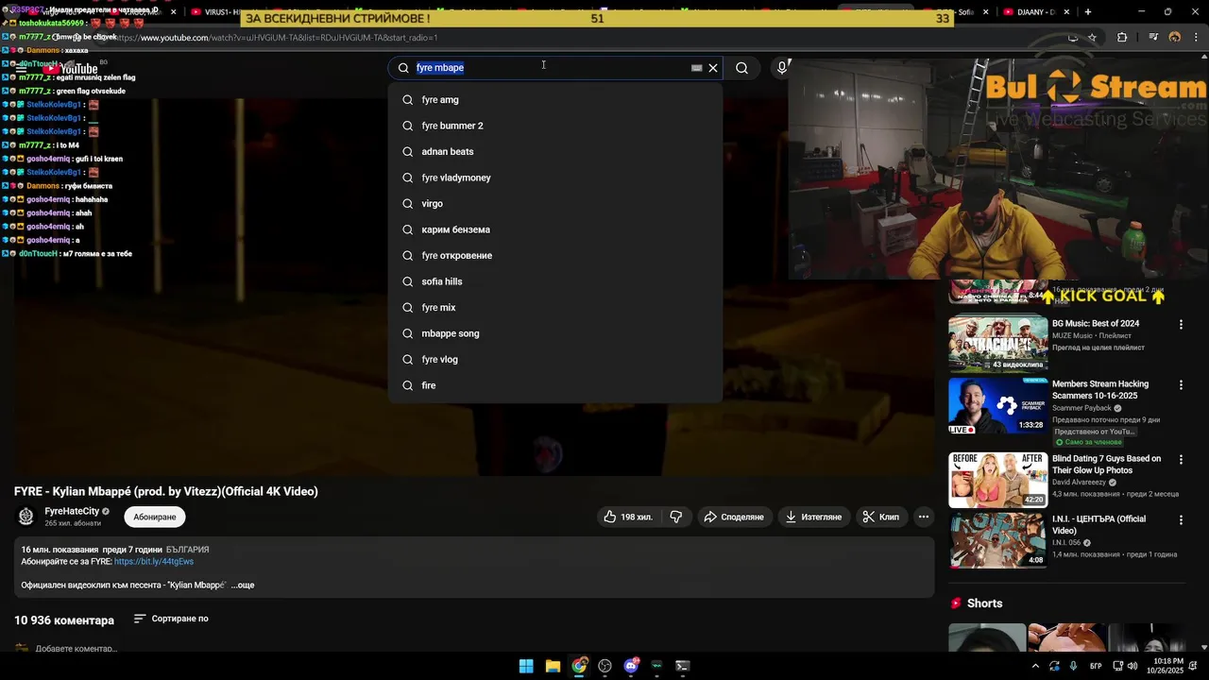Click the Клип scissors button
The image size is (1209, 680).
click(x=880, y=517)
